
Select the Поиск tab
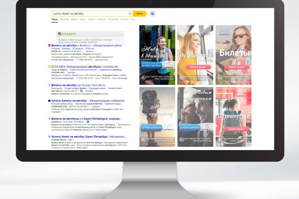coord(54,19)
